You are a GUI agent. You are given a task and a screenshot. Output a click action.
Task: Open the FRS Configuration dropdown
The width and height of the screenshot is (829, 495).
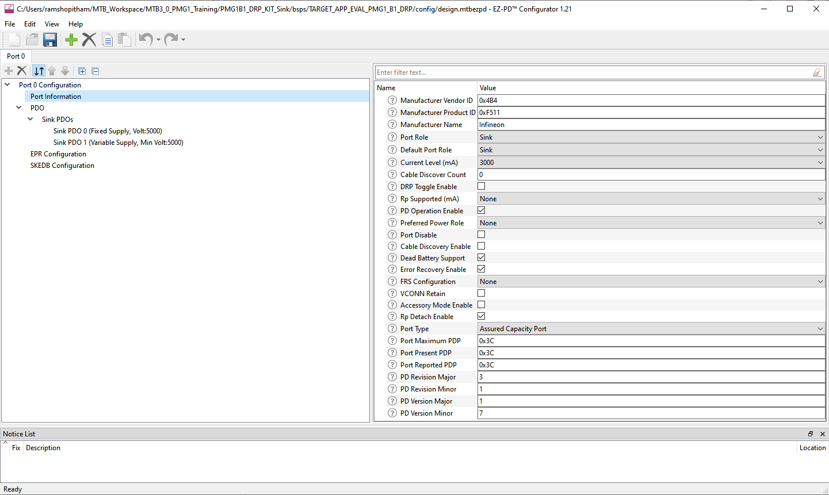(651, 281)
